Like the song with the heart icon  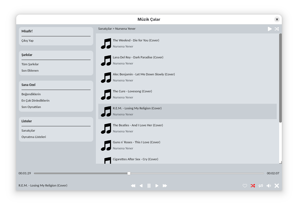(245, 186)
